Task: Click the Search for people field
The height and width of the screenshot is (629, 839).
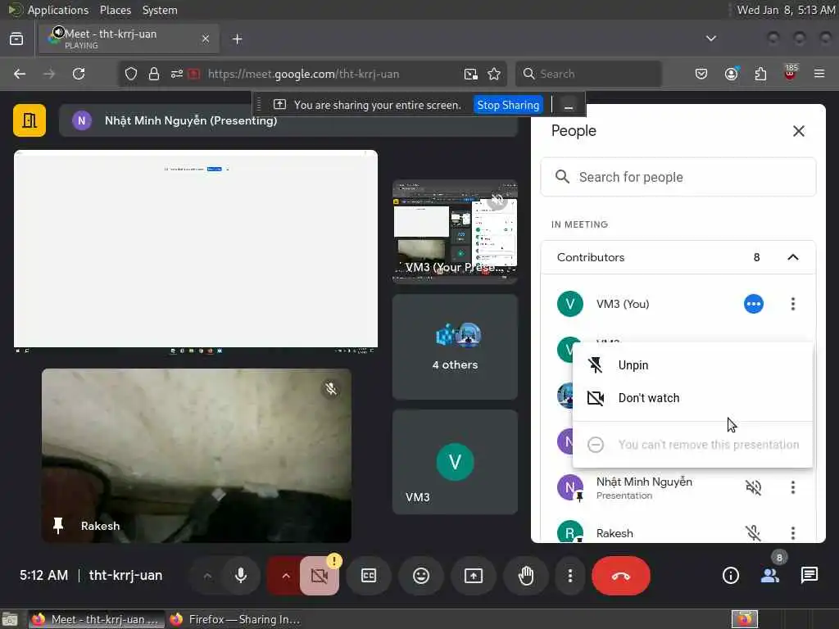Action: click(x=678, y=177)
